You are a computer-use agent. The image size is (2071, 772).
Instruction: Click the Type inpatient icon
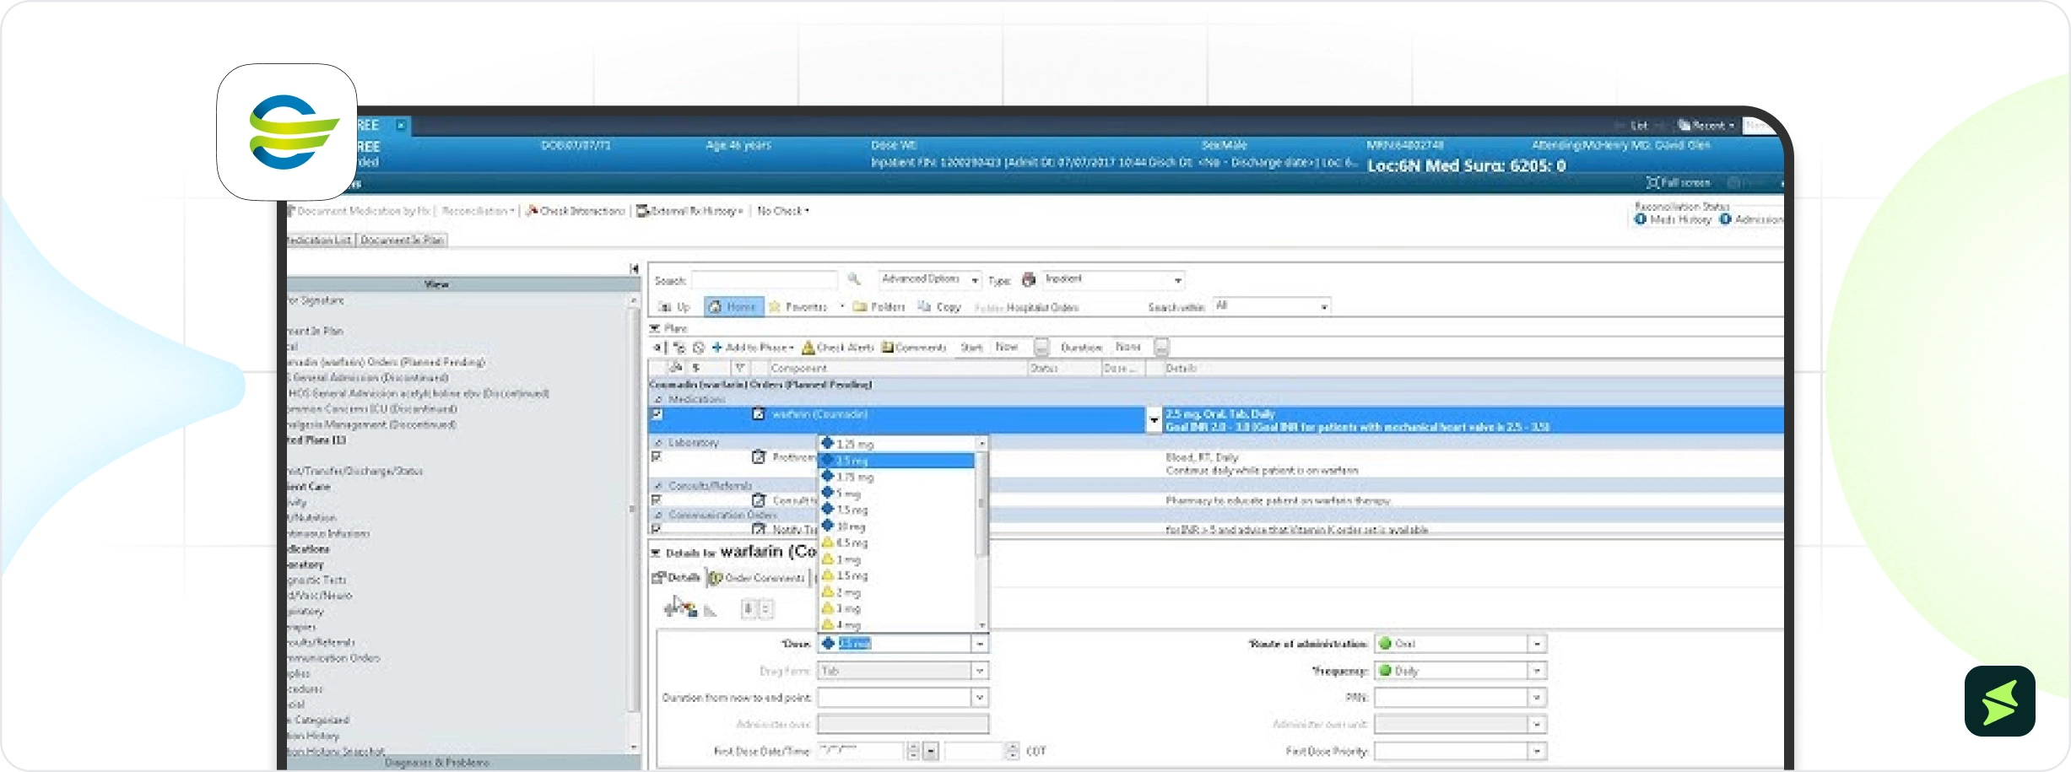pyautogui.click(x=1028, y=279)
